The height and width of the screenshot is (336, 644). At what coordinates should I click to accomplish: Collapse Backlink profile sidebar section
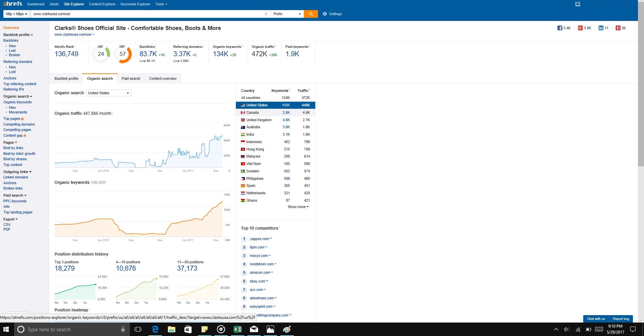point(18,35)
